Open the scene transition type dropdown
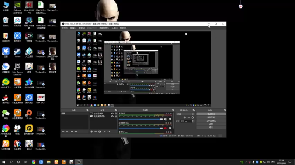This screenshot has width=295, height=165. (185, 114)
